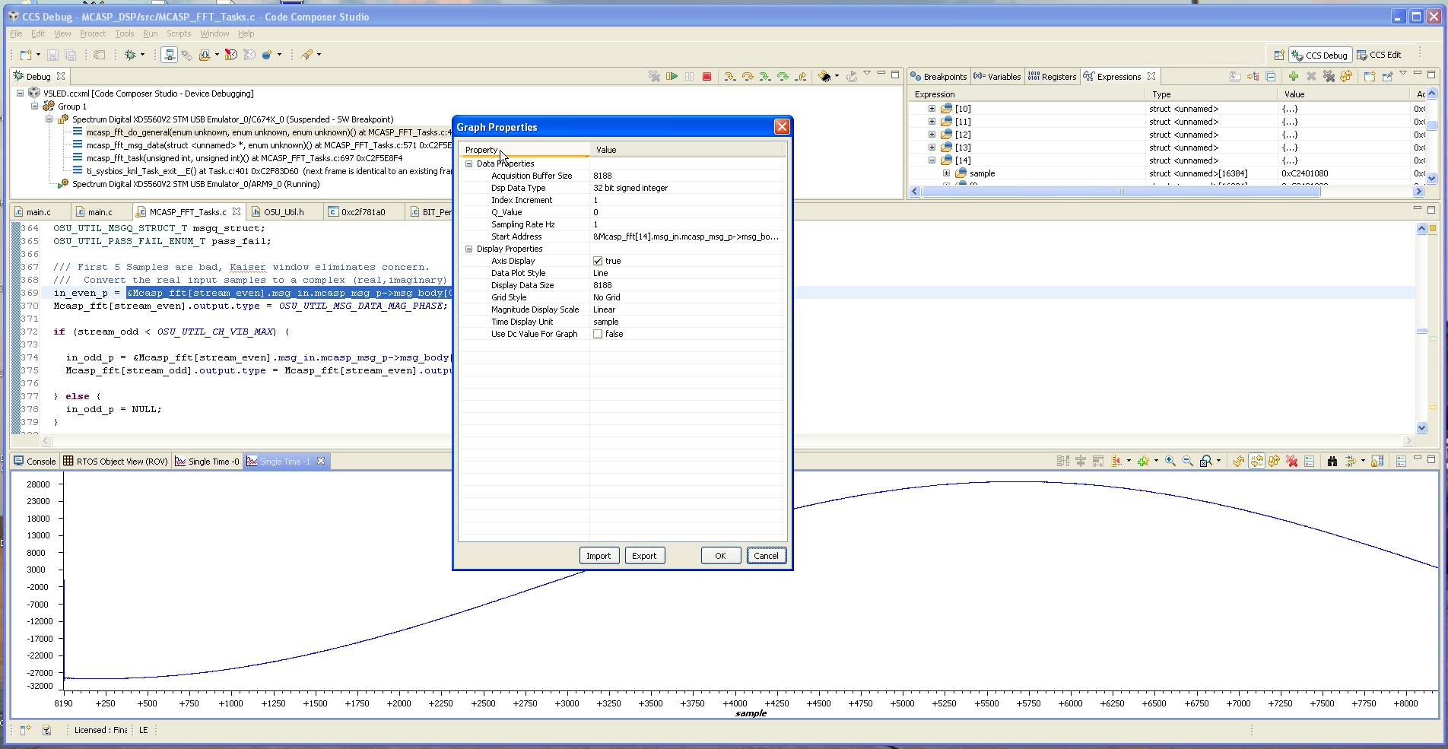Click the code editor vertical scrollbar down arrow
Image resolution: width=1448 pixels, height=749 pixels.
pyautogui.click(x=1421, y=427)
